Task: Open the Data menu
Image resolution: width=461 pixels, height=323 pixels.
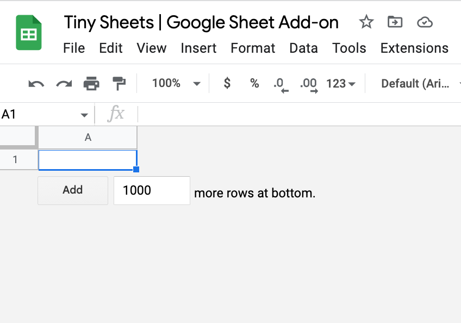Action: [303, 48]
